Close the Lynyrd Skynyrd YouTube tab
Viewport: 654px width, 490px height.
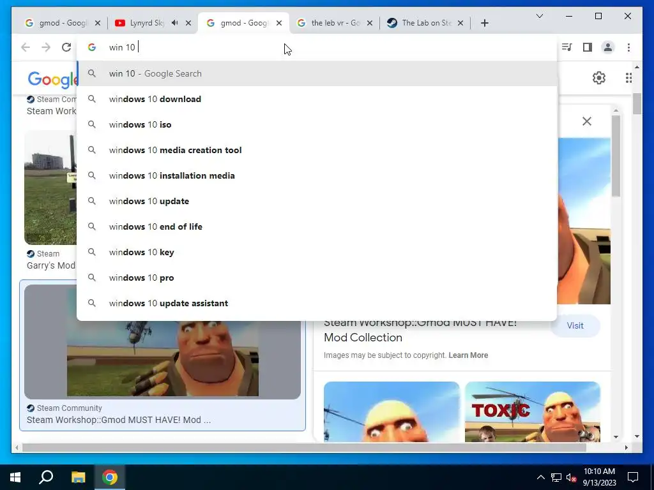188,23
